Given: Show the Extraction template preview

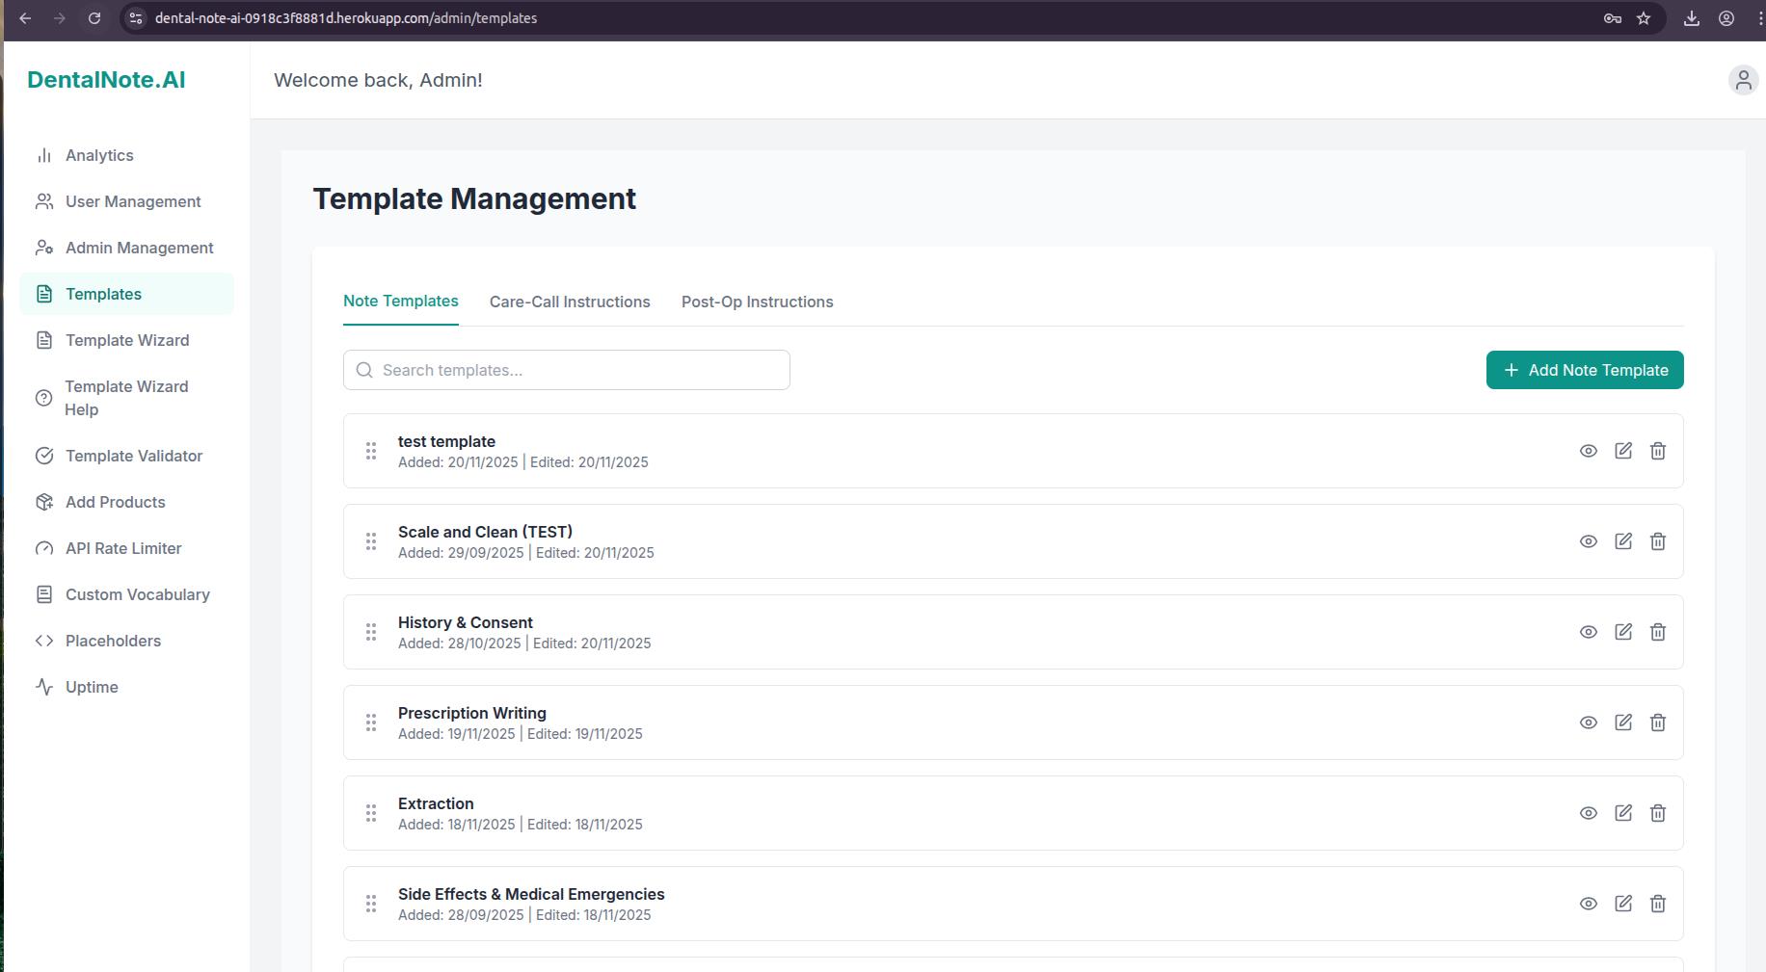Looking at the screenshot, I should [x=1589, y=812].
